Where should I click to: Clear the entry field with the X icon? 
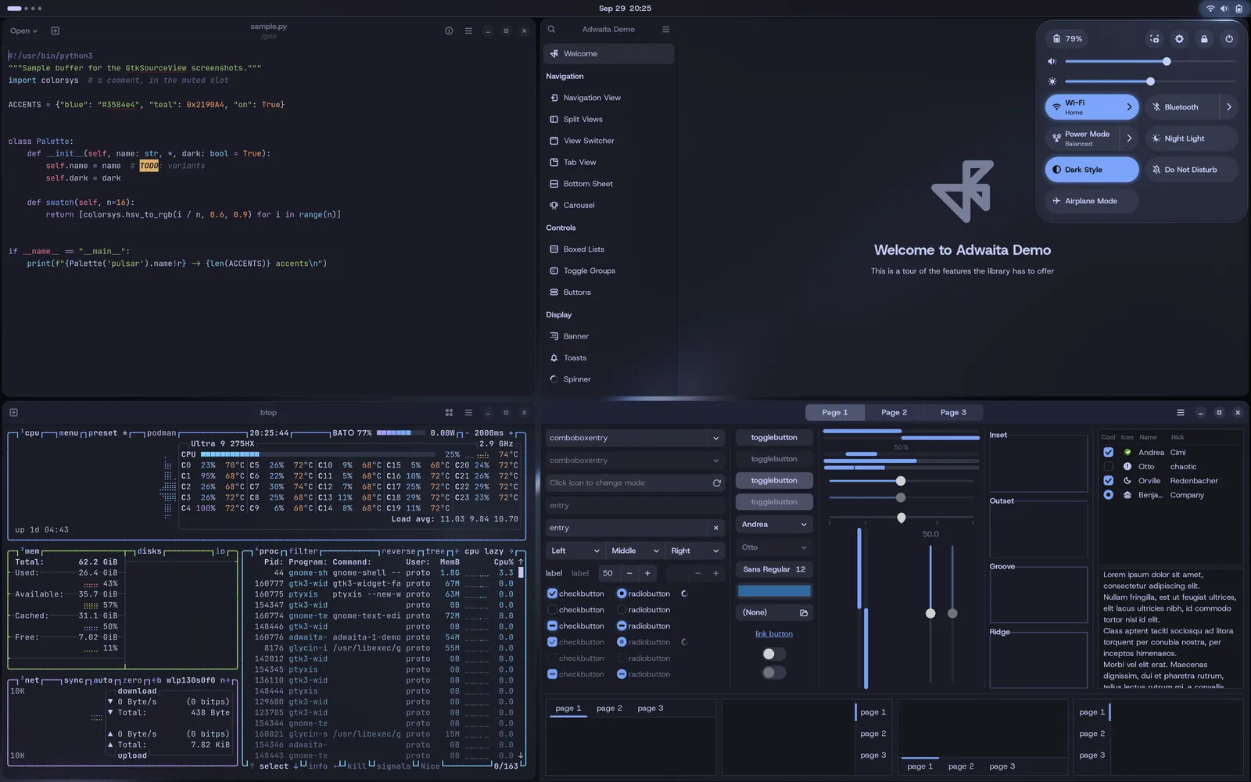tap(715, 528)
